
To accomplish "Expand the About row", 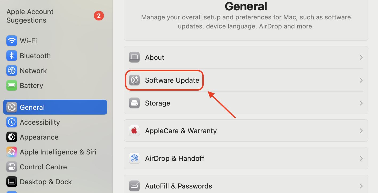I will point(361,57).
